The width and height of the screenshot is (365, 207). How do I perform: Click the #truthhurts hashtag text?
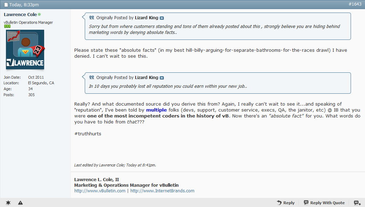pyautogui.click(x=88, y=134)
